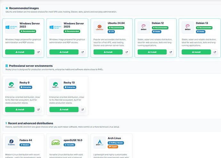Click the LTS badge on Ubuntu 24.04
The height and width of the screenshot is (158, 221).
pos(111,32)
